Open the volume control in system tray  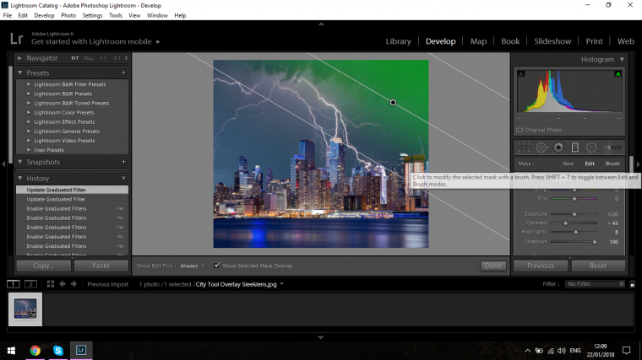[562, 351]
